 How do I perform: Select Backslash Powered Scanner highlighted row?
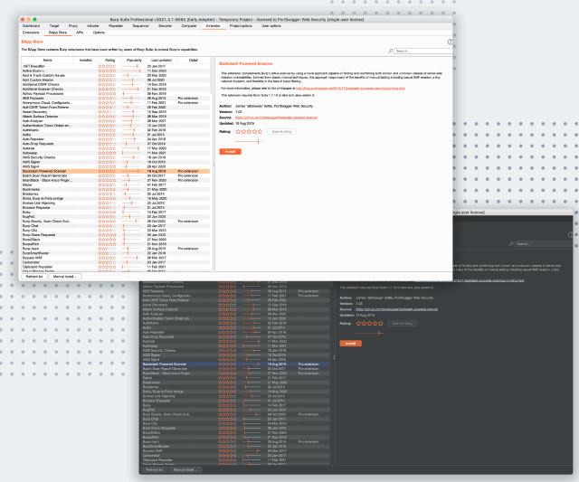coord(116,171)
